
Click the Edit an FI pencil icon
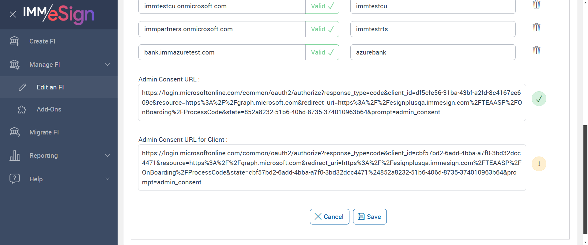[x=22, y=87]
